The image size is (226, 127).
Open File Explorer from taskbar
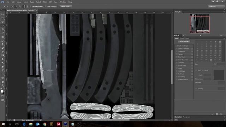pos(31,124)
